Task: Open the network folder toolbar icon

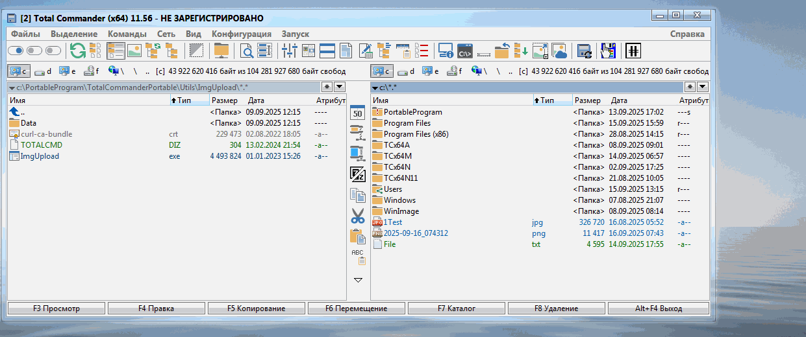Action: click(x=221, y=51)
